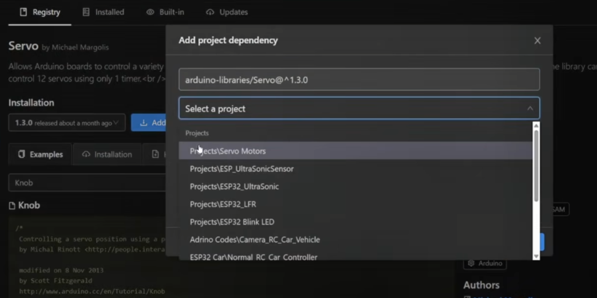This screenshot has width=597, height=298.
Task: Click the Servo dependency text field
Action: (359, 80)
